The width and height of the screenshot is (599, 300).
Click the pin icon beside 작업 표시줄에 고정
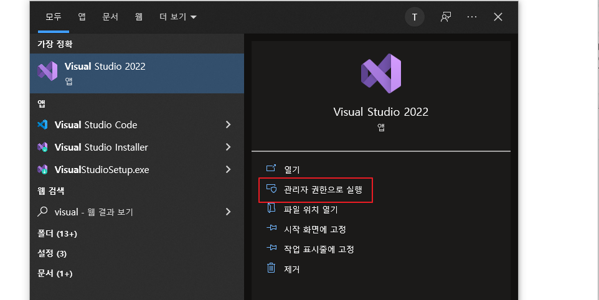tap(271, 248)
